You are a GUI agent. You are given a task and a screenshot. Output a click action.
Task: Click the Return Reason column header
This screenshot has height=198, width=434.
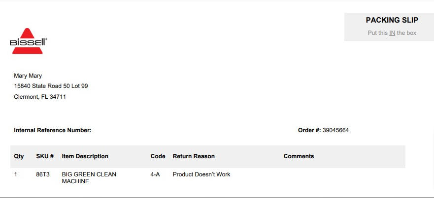click(194, 156)
